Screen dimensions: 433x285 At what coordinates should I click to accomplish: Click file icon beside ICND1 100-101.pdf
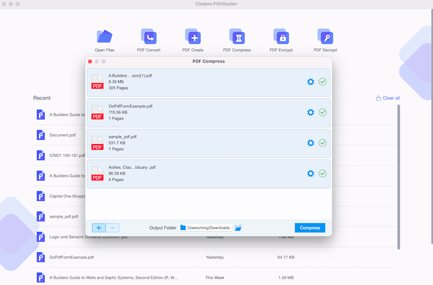41,156
